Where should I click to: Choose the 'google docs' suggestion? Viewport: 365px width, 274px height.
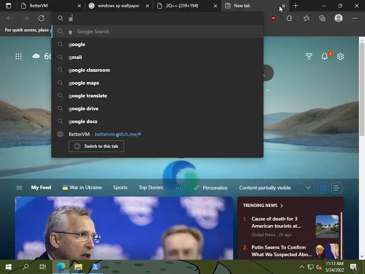click(x=157, y=121)
